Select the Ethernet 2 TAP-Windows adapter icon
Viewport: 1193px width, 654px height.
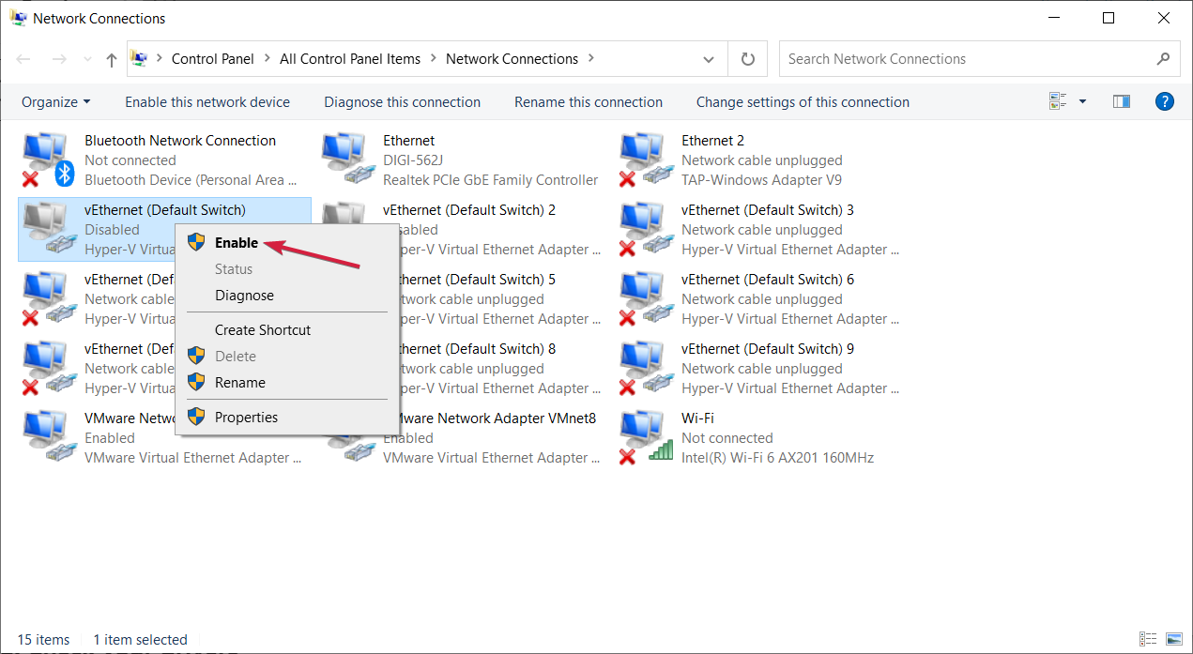646,160
